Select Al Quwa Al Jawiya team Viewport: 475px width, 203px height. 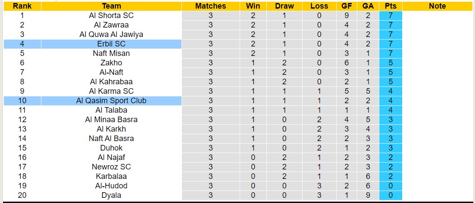[x=111, y=34]
